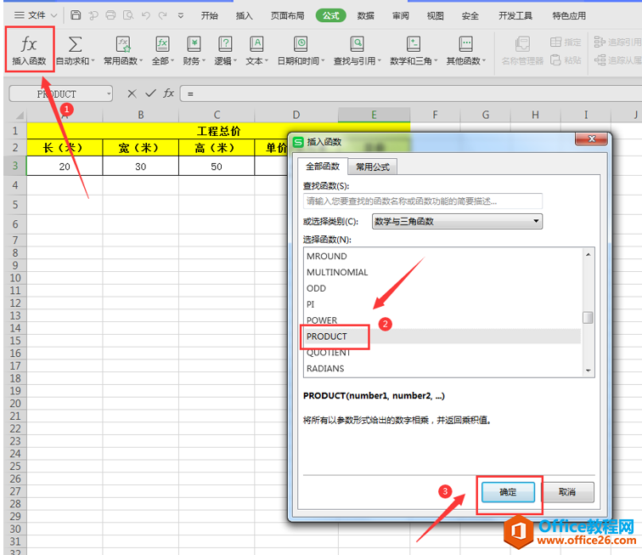Switch to the View (视图) ribbon tab
642x555 pixels.
tap(436, 15)
